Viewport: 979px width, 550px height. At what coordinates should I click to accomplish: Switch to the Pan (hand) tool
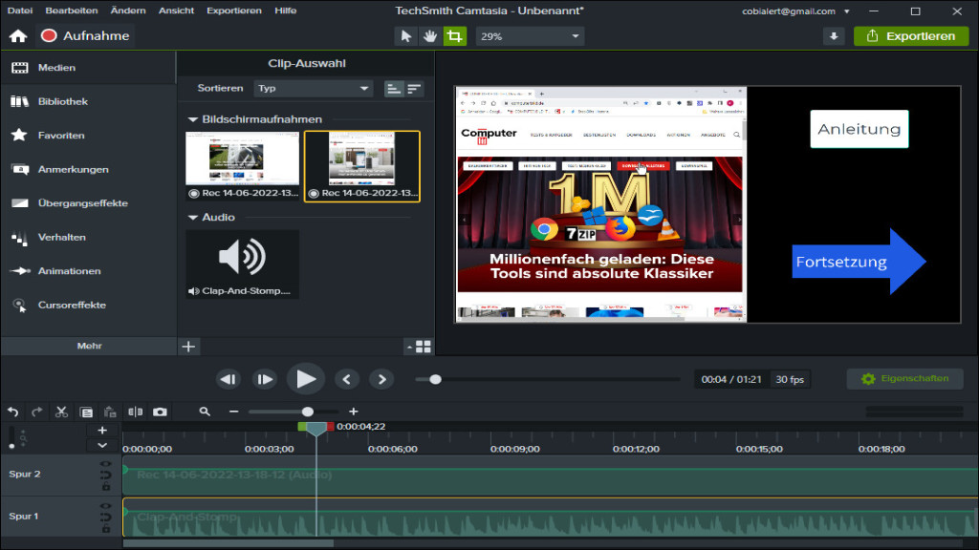tap(430, 35)
